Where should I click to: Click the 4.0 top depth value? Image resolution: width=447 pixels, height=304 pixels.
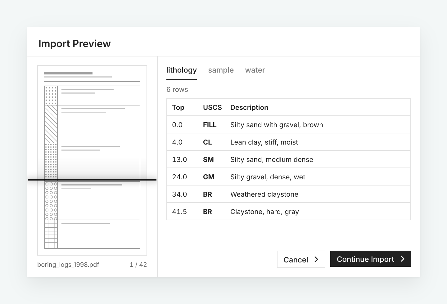(x=177, y=142)
